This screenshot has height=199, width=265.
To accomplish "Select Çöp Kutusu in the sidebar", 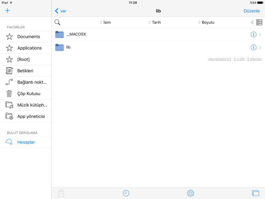I will point(28,94).
